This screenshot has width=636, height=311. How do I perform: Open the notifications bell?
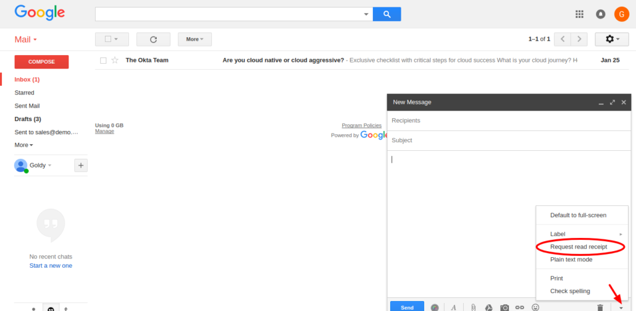(600, 14)
